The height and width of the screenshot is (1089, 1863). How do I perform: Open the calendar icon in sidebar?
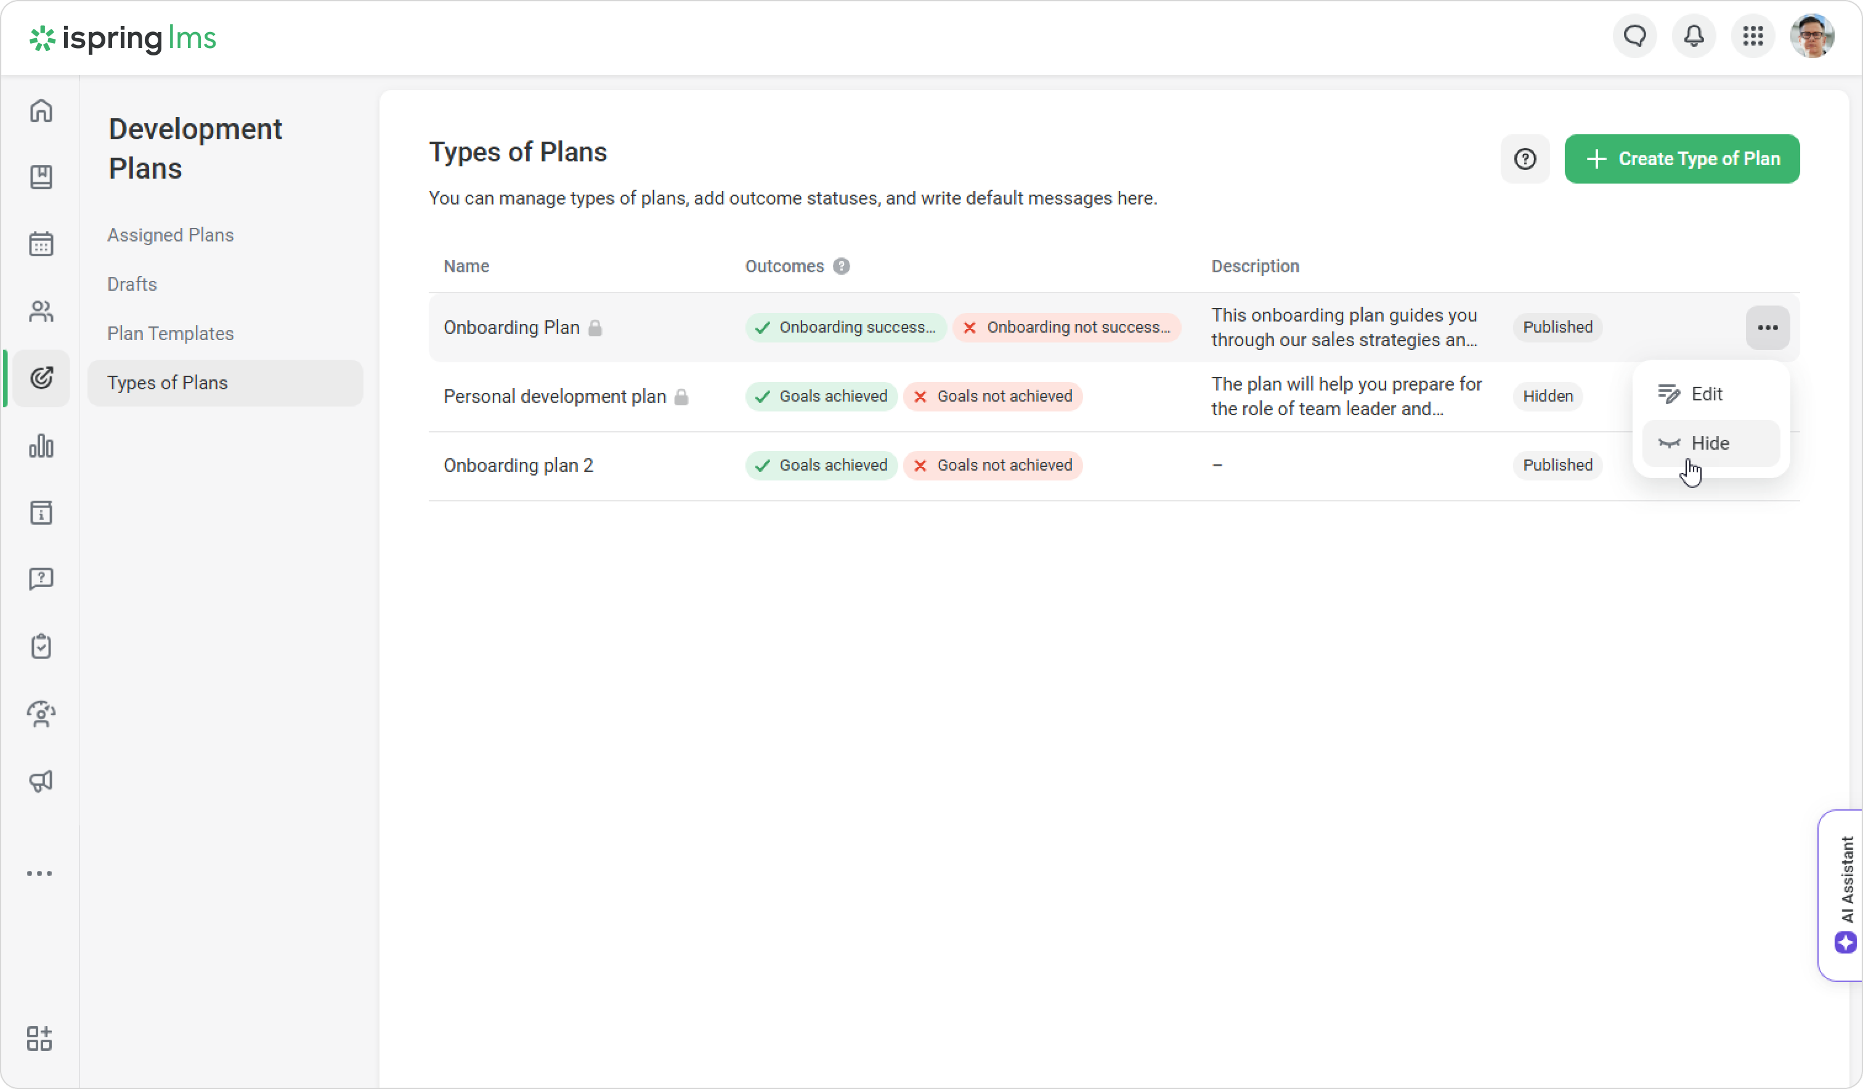(x=41, y=244)
